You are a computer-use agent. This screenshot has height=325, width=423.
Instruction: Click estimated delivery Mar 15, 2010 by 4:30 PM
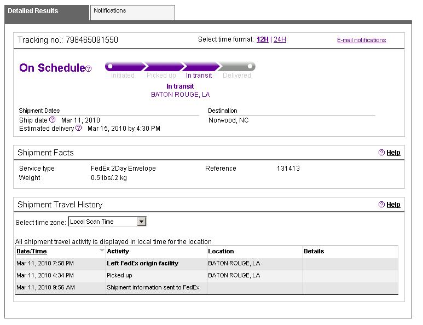point(124,129)
